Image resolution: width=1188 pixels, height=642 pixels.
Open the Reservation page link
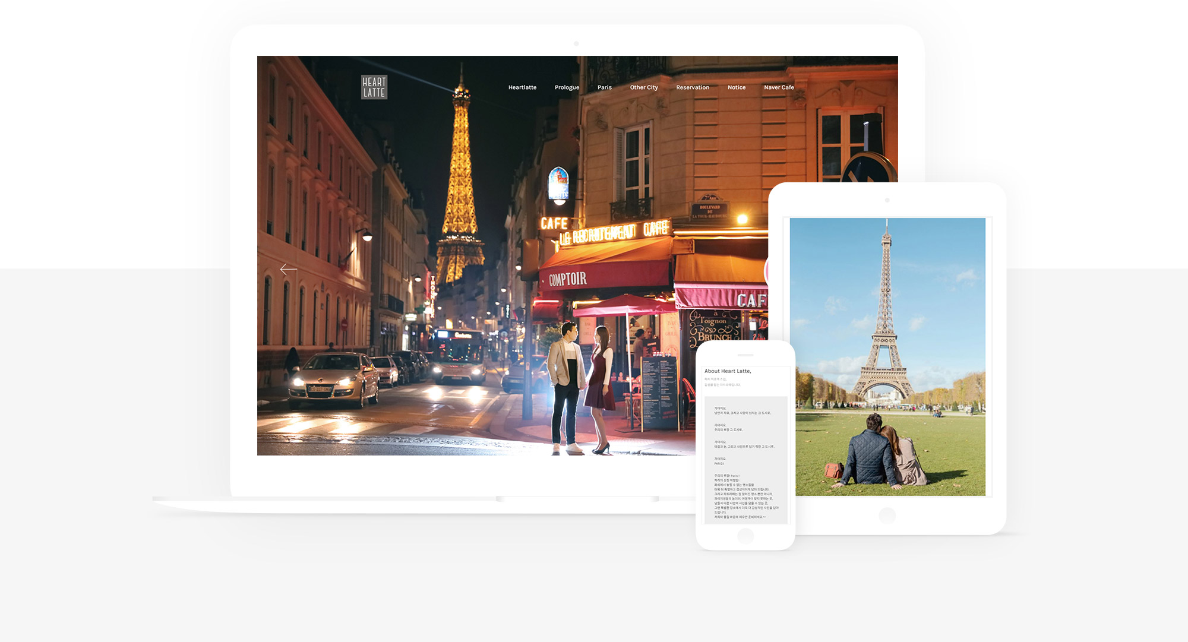(x=693, y=87)
